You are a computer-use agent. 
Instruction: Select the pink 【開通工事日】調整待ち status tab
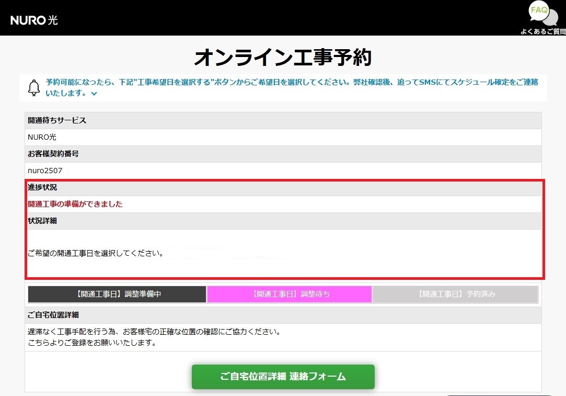click(x=289, y=294)
